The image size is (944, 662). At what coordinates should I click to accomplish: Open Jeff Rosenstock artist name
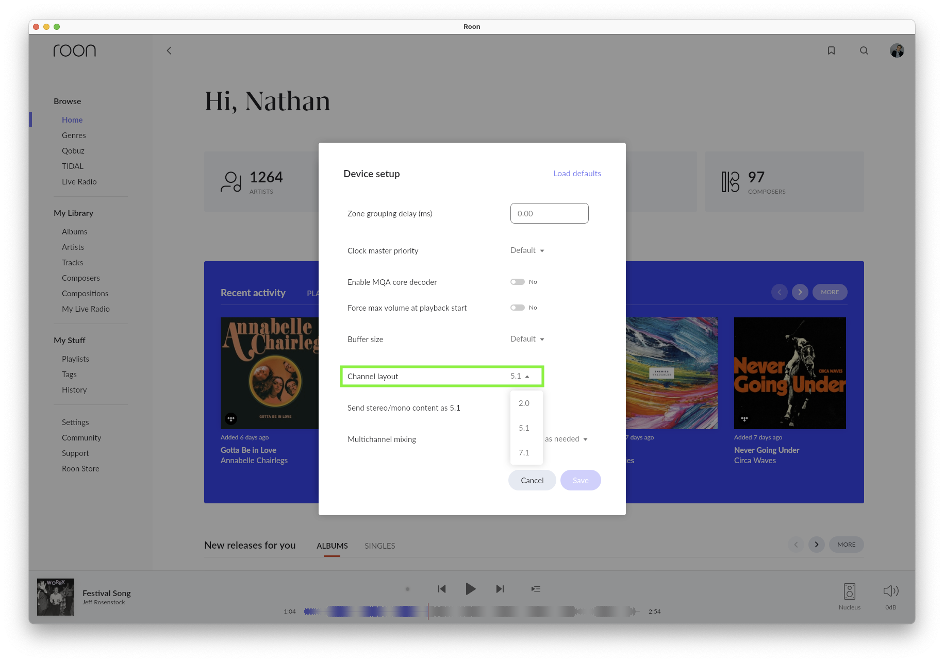104,602
